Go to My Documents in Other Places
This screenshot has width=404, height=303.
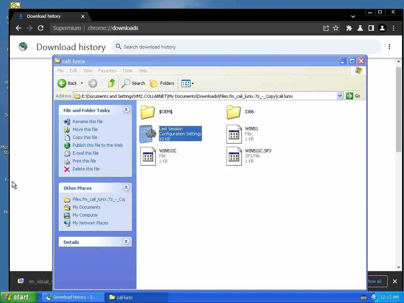pos(86,207)
